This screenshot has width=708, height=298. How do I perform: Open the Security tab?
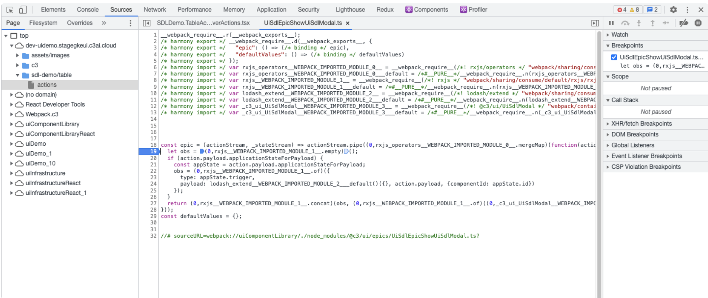pyautogui.click(x=309, y=10)
